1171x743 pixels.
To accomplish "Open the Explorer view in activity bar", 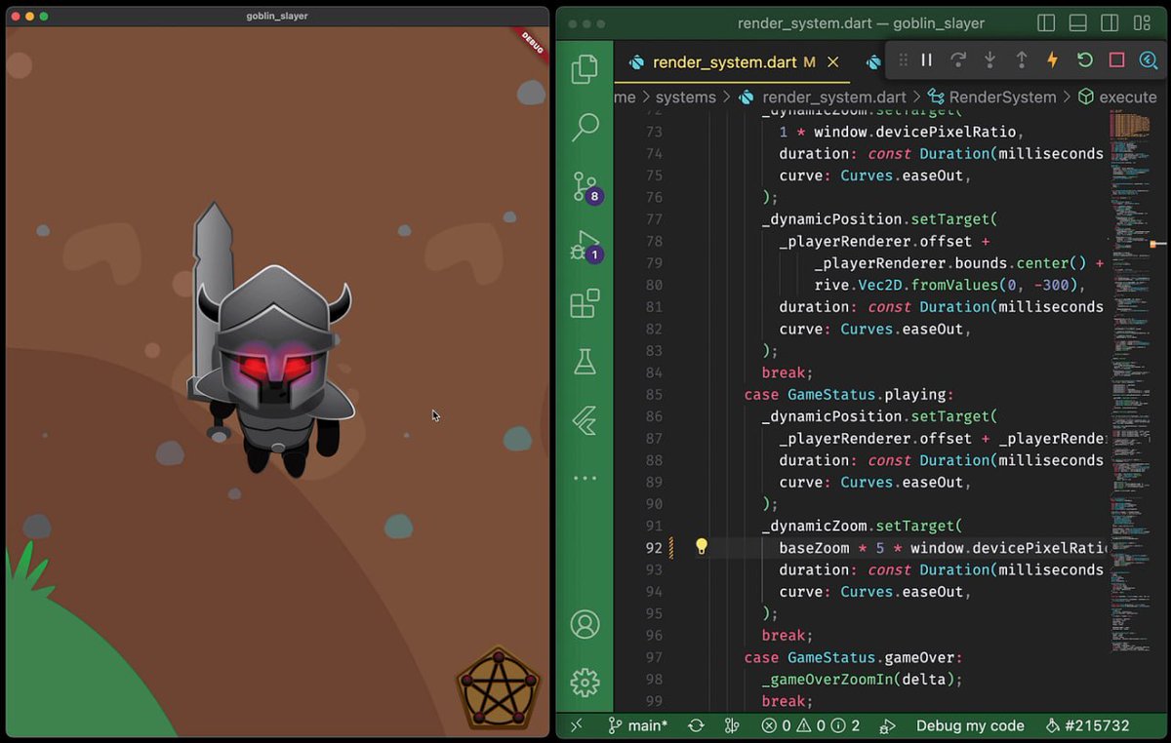I will point(585,69).
